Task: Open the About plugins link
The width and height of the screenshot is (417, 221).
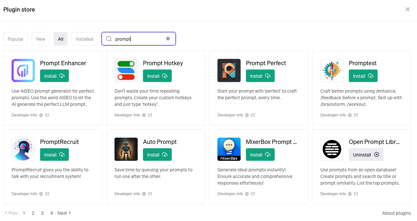Action: (x=396, y=213)
